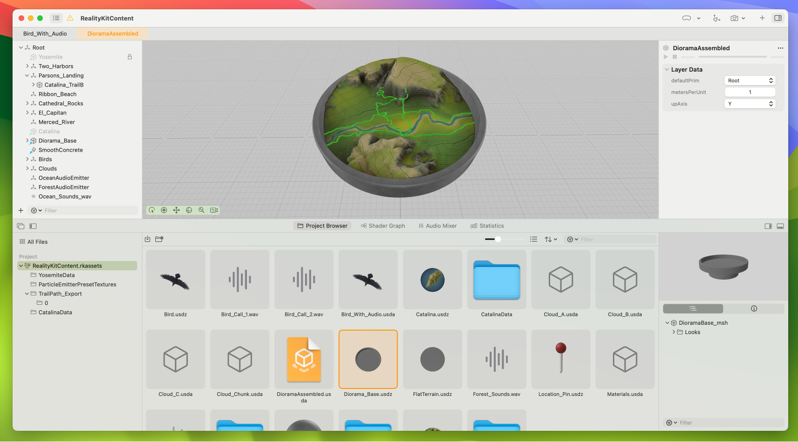Viewport: 798px width, 442px height.
Task: Switch to the Shader Graph tab
Action: [x=383, y=226]
